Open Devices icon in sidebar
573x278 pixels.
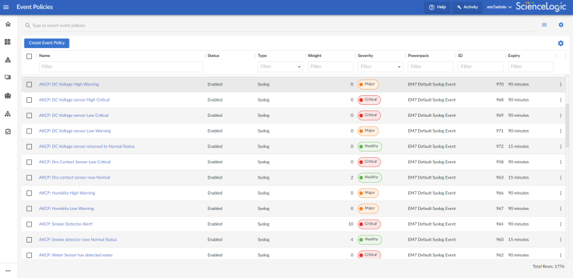(x=8, y=77)
